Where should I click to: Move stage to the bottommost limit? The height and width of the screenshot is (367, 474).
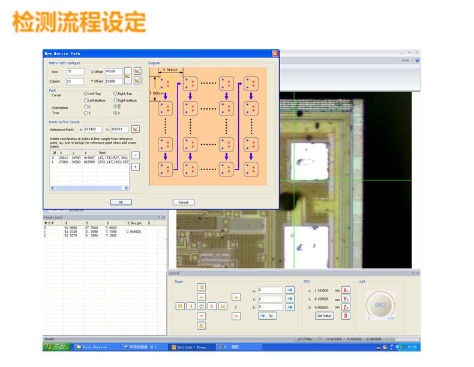pyautogui.click(x=202, y=326)
